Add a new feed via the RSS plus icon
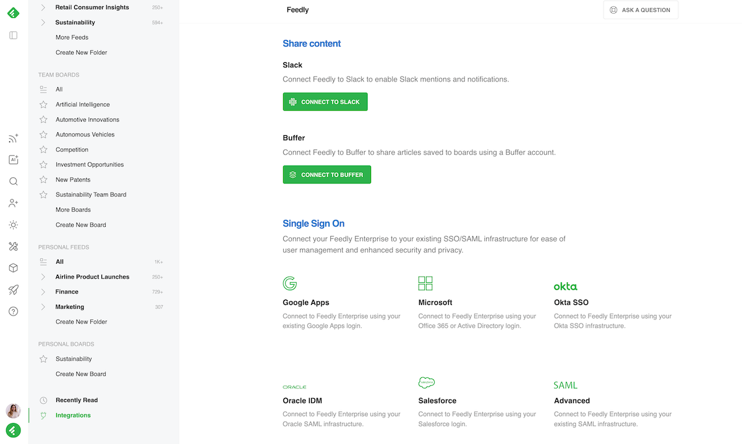The width and height of the screenshot is (742, 444). coord(13,138)
